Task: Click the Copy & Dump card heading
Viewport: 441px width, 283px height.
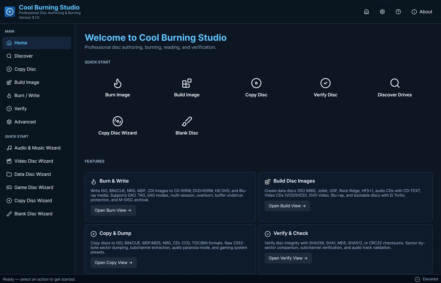Action: click(115, 233)
